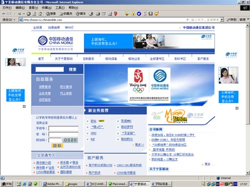
Task: Open the 搜索 search toolbar button
Action: pyautogui.click(x=51, y=14)
